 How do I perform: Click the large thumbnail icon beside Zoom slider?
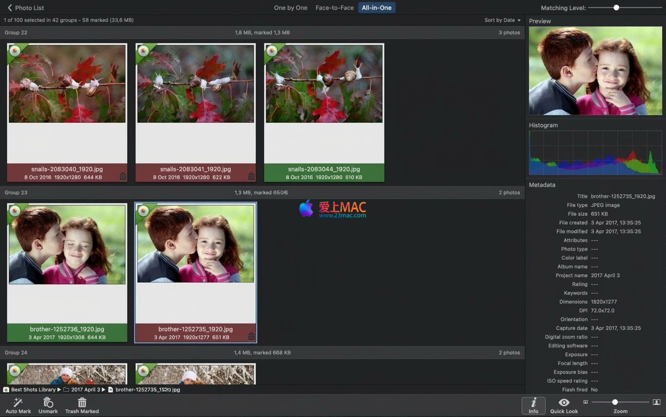tap(656, 402)
